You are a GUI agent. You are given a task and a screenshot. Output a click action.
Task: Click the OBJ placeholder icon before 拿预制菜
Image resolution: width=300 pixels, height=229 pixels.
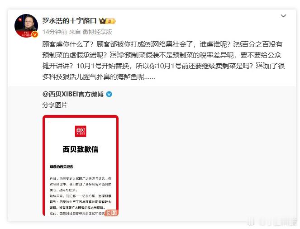(x=114, y=55)
